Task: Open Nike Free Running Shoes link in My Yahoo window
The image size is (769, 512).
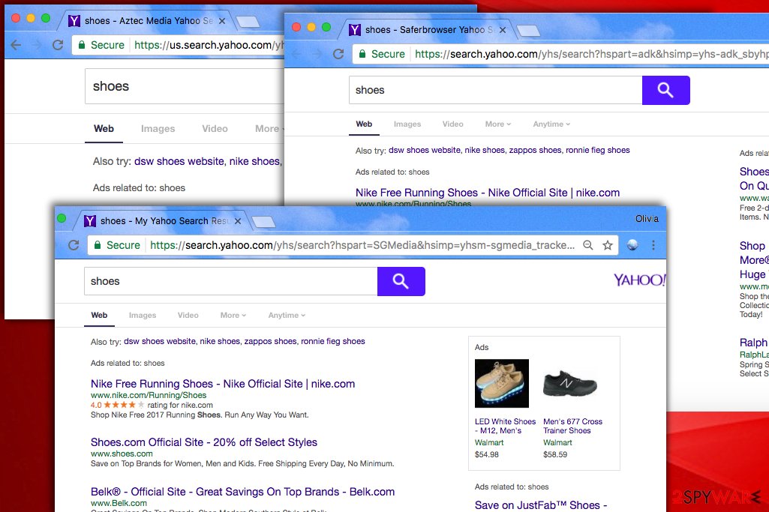Action: click(223, 384)
